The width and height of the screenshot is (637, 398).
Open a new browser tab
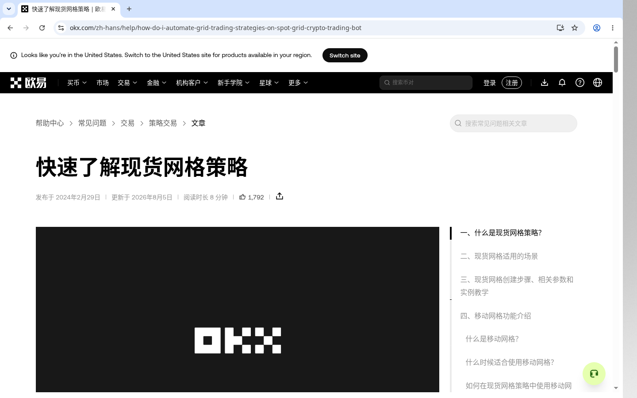(x=129, y=9)
